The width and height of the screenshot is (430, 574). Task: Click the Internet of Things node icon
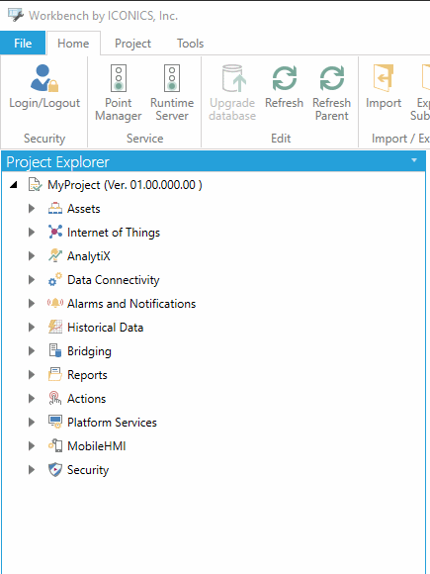click(x=55, y=233)
